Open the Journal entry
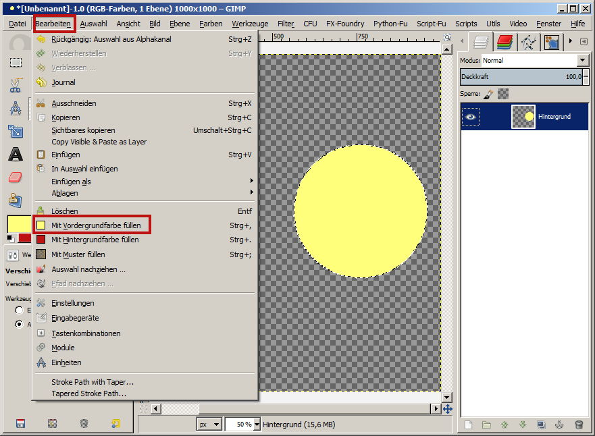 144,82
